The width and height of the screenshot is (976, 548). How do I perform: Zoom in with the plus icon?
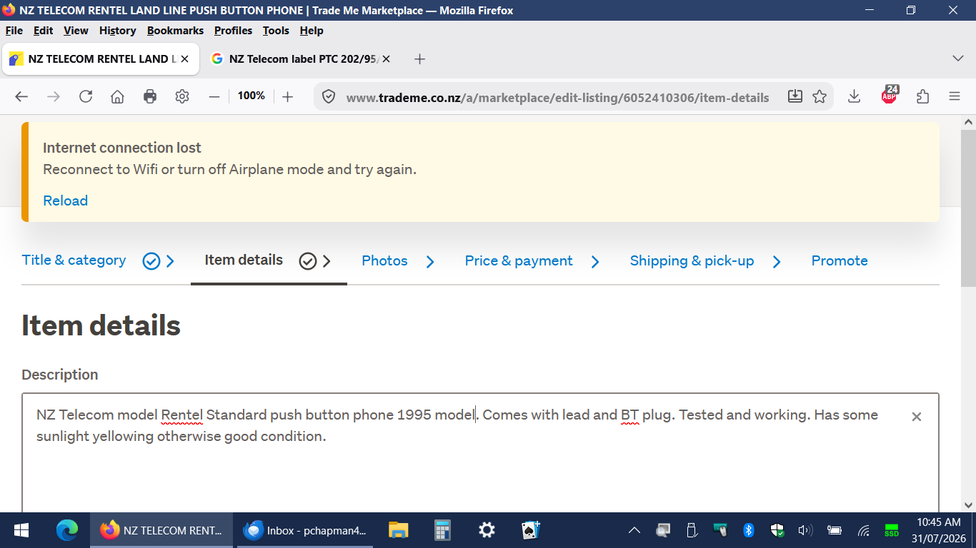point(287,97)
